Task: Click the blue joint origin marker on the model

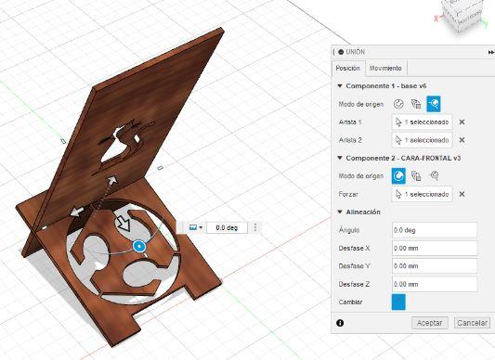Action: [x=139, y=246]
